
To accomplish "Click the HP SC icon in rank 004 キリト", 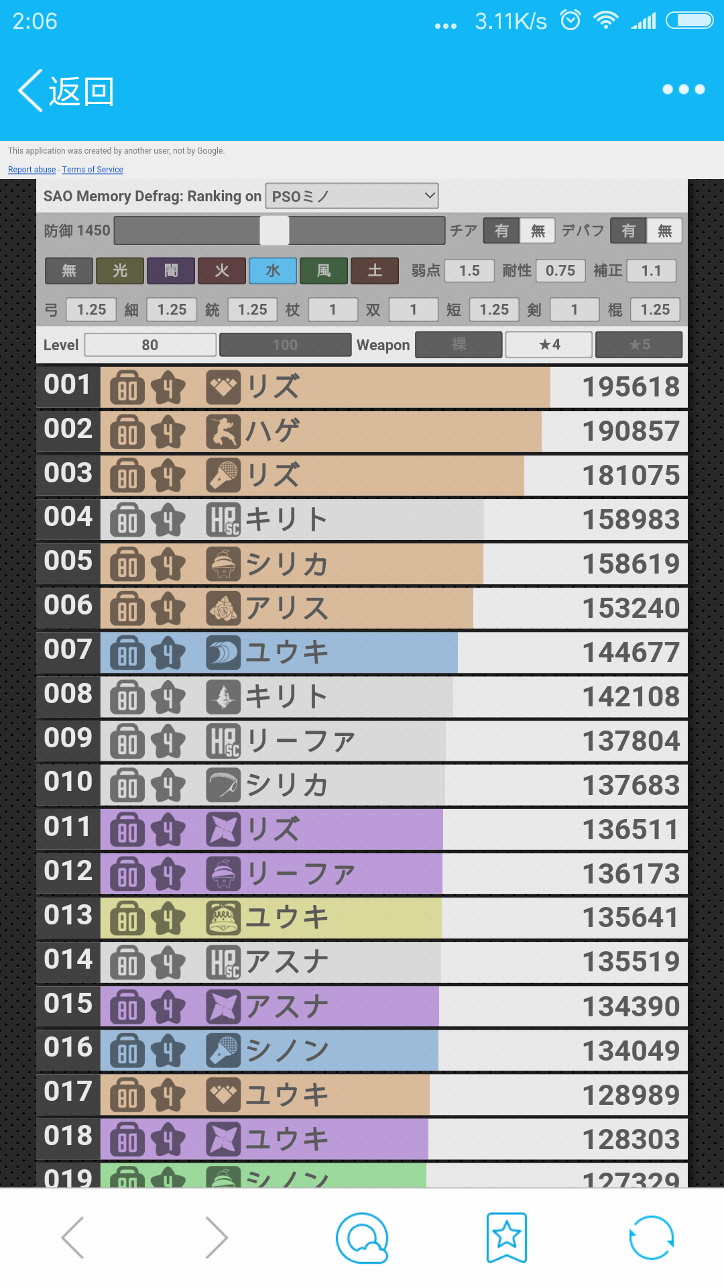I will click(x=223, y=520).
